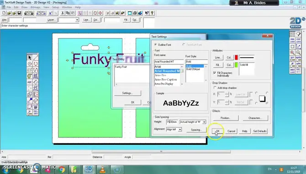
Task: Untick Fill Characters Individually checkbox
Action: click(215, 73)
